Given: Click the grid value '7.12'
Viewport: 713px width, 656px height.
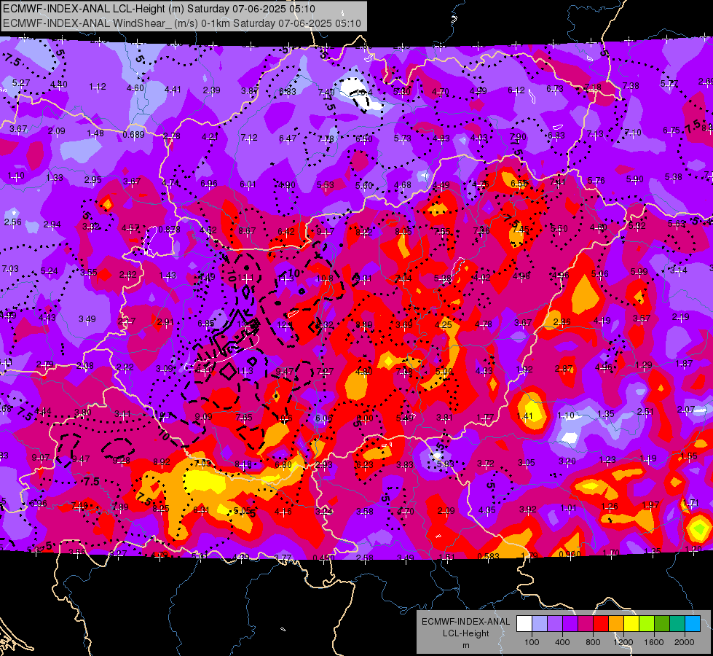Looking at the screenshot, I should tap(249, 137).
